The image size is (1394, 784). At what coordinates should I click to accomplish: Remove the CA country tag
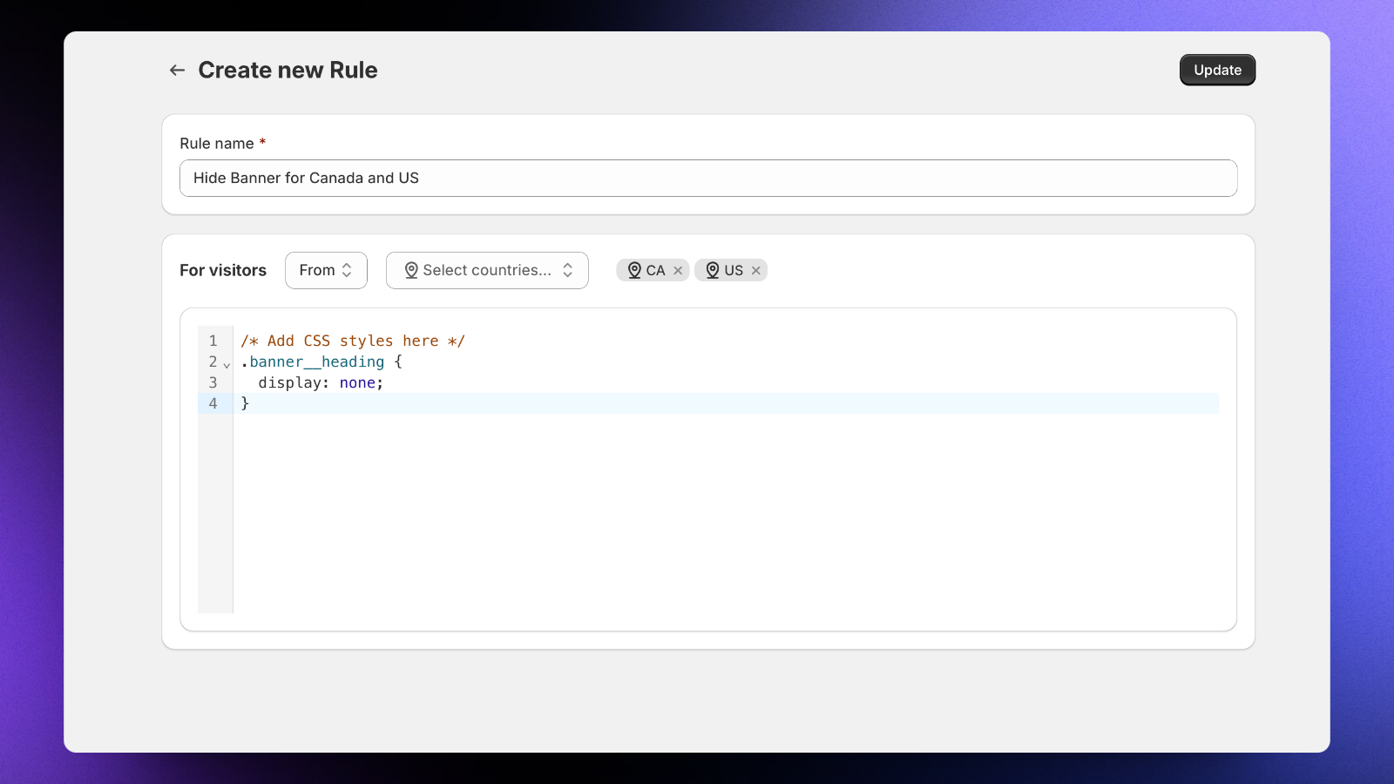pos(678,271)
